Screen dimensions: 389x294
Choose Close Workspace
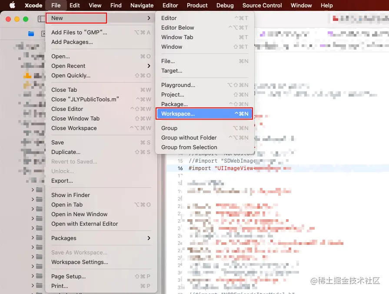click(x=101, y=128)
